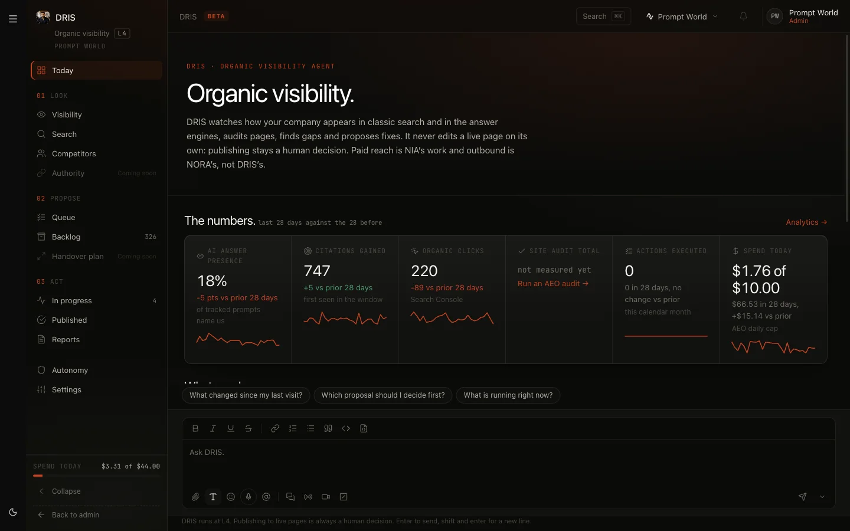850x531 pixels.
Task: Open notifications via the bell icon
Action: click(x=744, y=17)
